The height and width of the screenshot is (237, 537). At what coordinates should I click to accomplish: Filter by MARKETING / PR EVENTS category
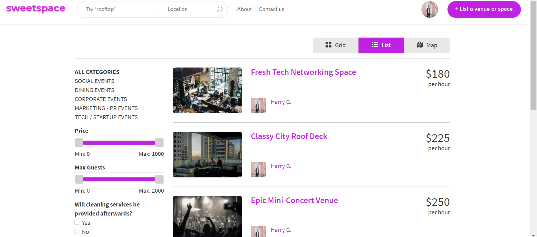pos(106,108)
